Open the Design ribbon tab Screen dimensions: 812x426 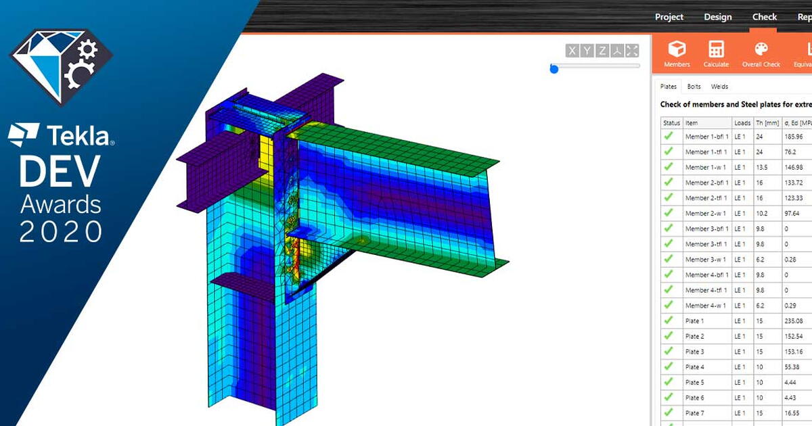click(717, 16)
